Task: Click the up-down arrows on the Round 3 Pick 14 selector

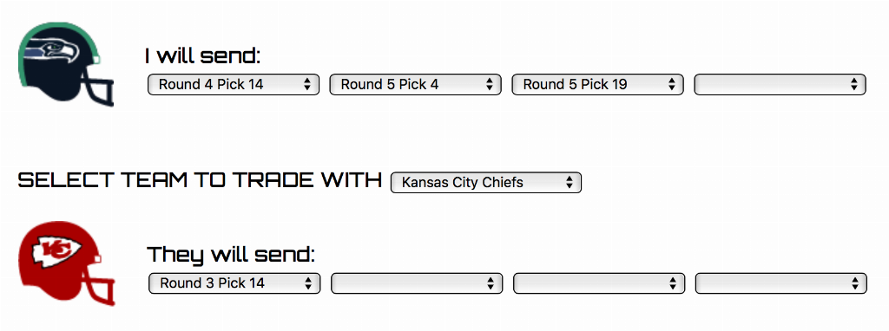Action: [x=308, y=283]
